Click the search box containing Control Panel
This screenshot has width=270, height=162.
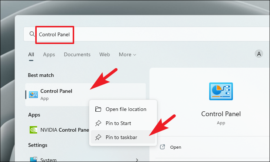(146, 34)
